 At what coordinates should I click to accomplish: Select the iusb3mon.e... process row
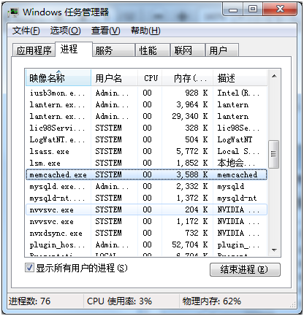pos(146,93)
